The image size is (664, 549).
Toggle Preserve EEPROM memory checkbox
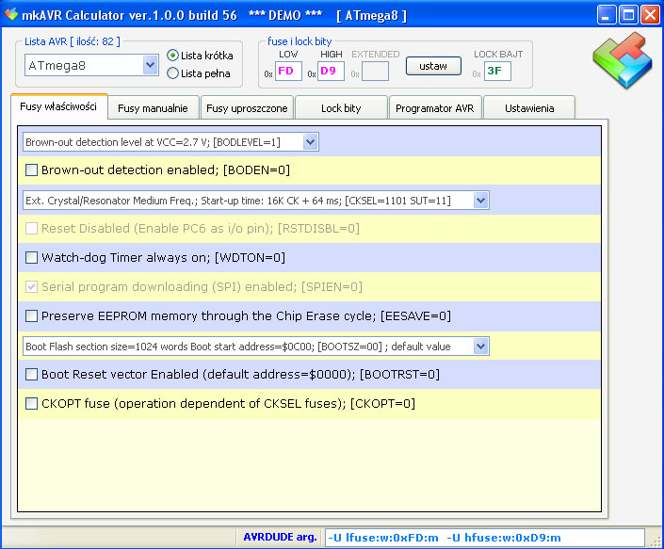(x=31, y=316)
